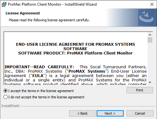
Task: Click the InstallShield label near the bottom
Action: (10, 106)
